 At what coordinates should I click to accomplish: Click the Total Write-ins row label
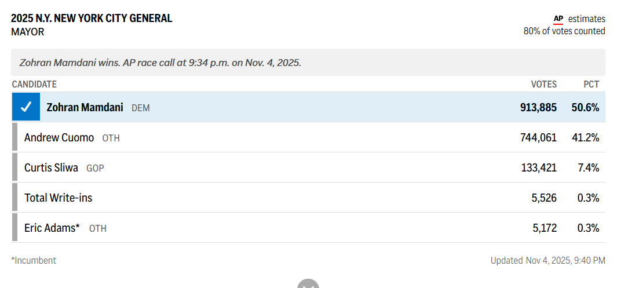pos(58,198)
